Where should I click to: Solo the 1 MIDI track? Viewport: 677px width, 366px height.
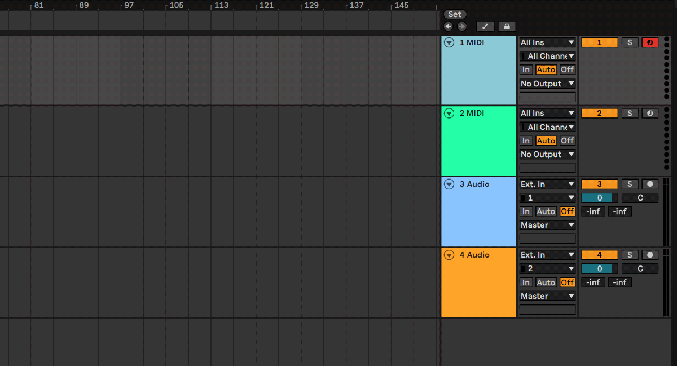coord(630,42)
